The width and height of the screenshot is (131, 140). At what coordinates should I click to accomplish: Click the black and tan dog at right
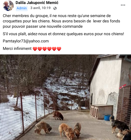click(119, 124)
